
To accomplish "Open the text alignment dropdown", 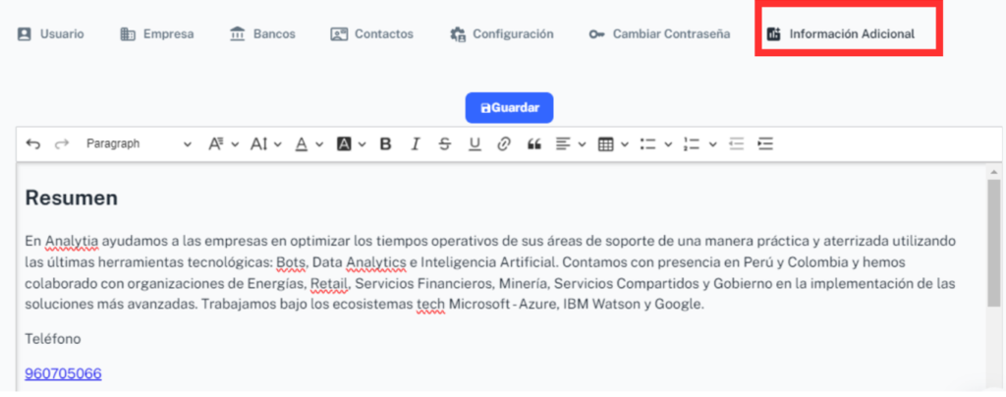I will tap(571, 144).
